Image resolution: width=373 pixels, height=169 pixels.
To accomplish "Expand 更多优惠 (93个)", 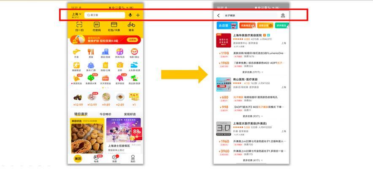I will point(253,116).
